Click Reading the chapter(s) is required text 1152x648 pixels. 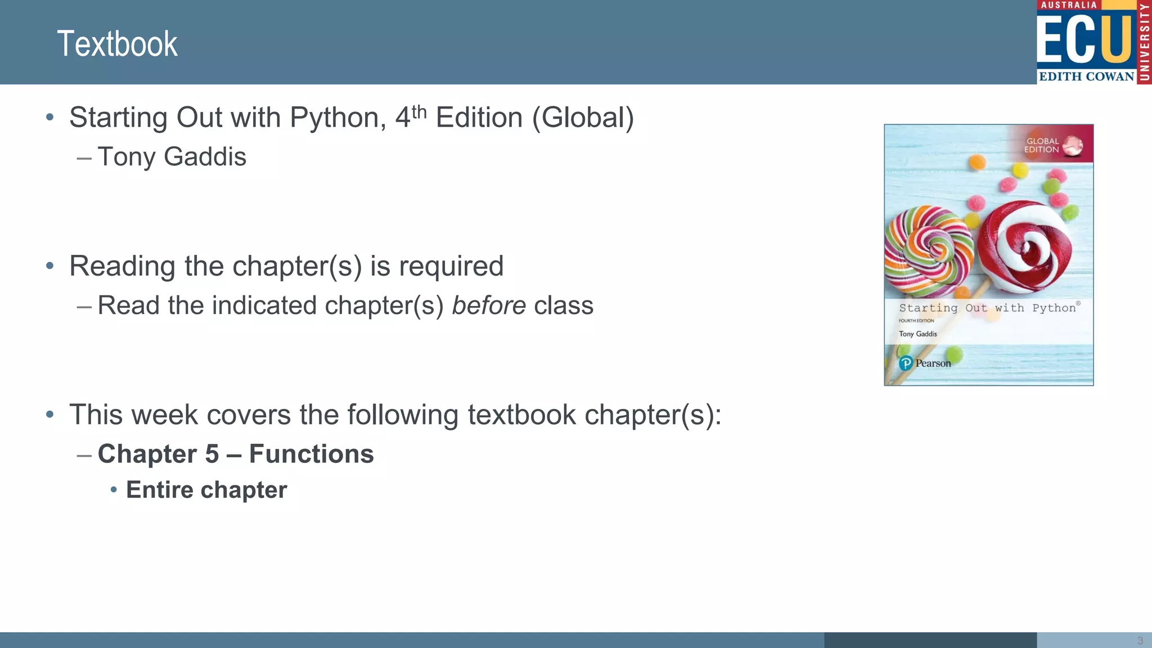(286, 266)
